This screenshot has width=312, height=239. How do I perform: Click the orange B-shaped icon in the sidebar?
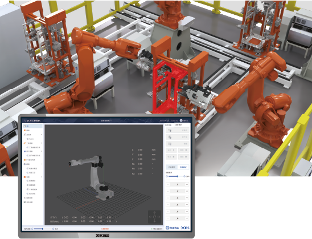tap(24, 177)
